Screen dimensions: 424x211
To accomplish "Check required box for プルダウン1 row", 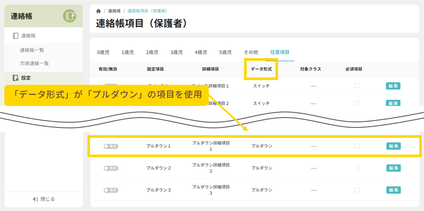I will (x=357, y=146).
